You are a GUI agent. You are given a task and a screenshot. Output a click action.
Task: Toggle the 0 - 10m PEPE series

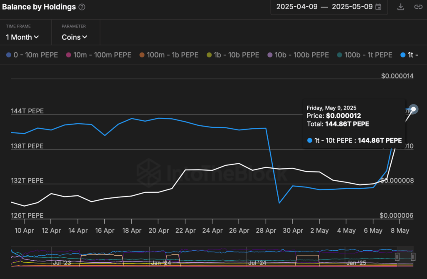coord(32,55)
